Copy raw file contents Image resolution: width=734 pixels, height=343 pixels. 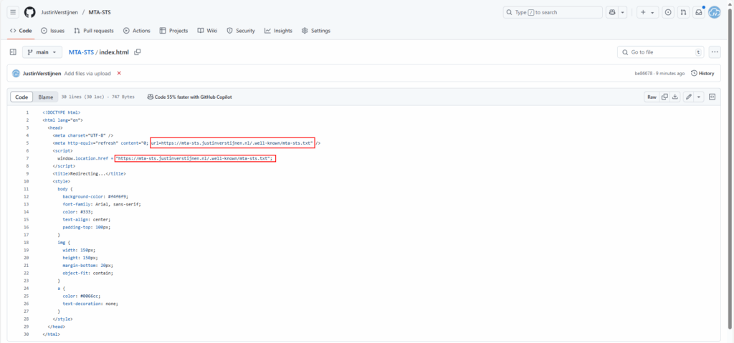click(x=664, y=97)
